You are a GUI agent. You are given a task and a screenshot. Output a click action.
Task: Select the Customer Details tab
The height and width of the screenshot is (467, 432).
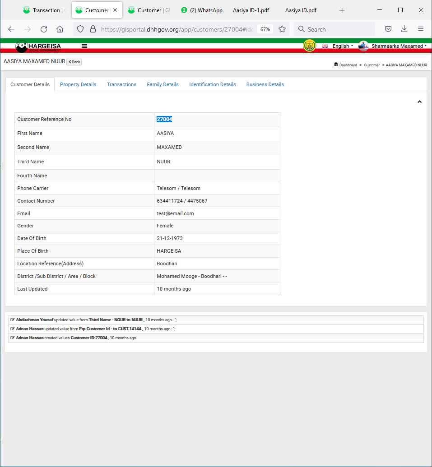[x=30, y=84]
